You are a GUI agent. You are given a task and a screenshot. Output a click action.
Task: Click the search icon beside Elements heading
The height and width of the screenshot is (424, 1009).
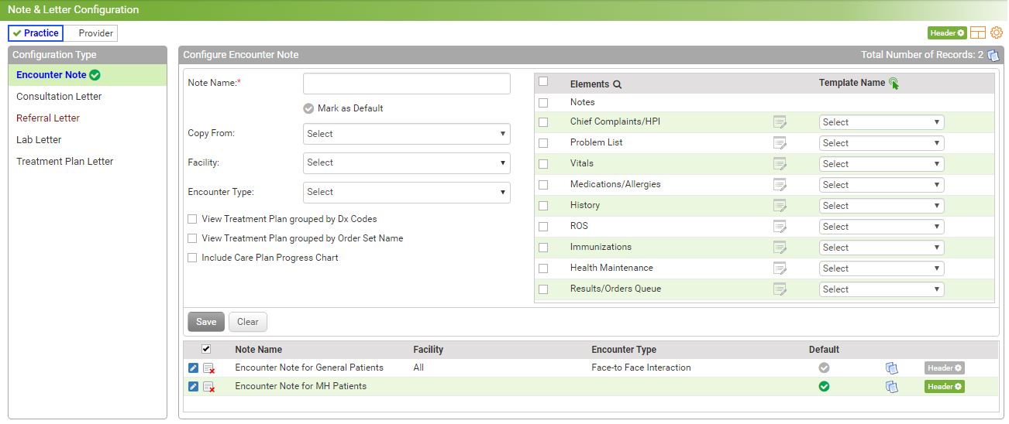click(x=618, y=84)
